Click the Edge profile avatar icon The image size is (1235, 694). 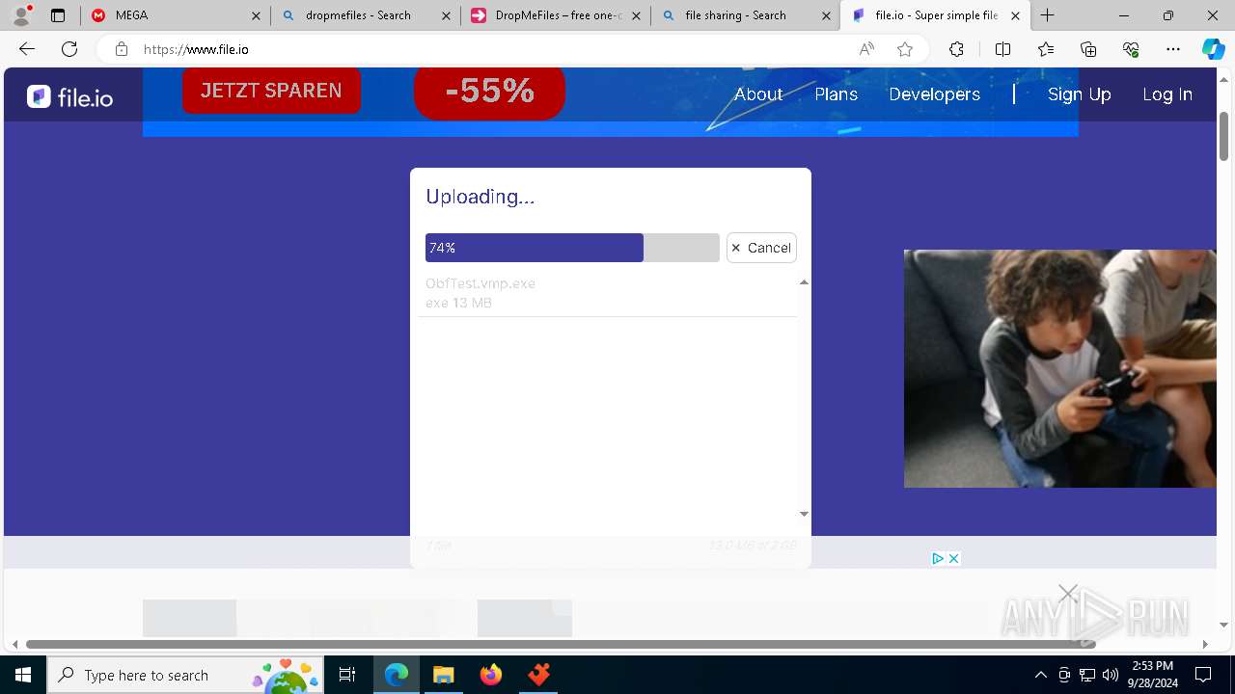21,15
